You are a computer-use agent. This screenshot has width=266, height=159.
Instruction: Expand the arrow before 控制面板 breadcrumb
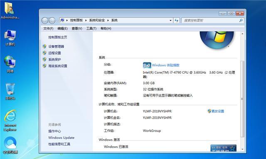tap(67, 20)
